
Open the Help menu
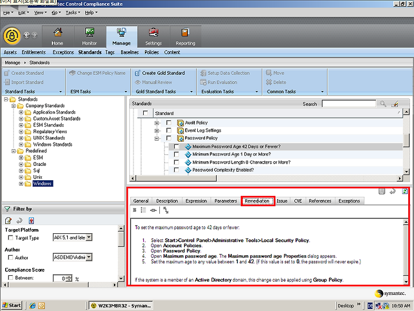pyautogui.click(x=91, y=13)
